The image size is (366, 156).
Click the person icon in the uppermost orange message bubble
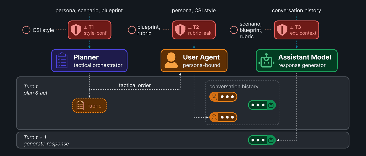tap(214, 97)
